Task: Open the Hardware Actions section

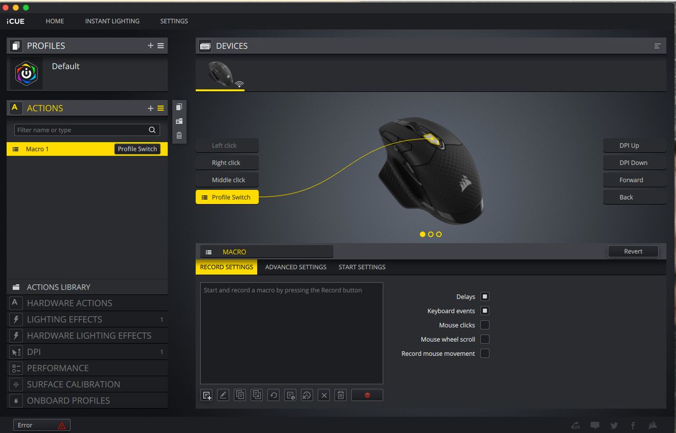Action: point(87,303)
